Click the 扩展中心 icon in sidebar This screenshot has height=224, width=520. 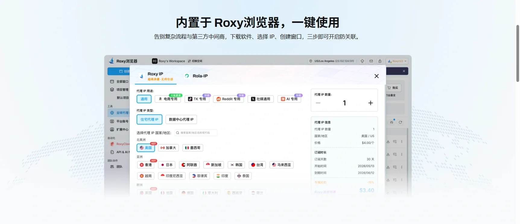[112, 129]
